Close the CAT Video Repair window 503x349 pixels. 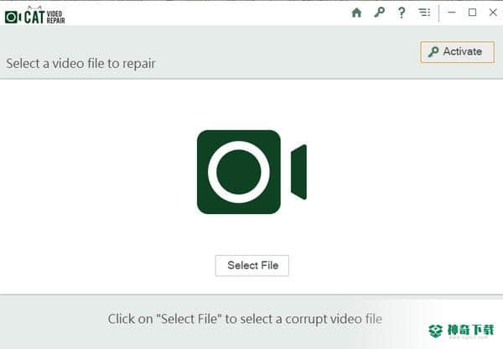pos(493,13)
